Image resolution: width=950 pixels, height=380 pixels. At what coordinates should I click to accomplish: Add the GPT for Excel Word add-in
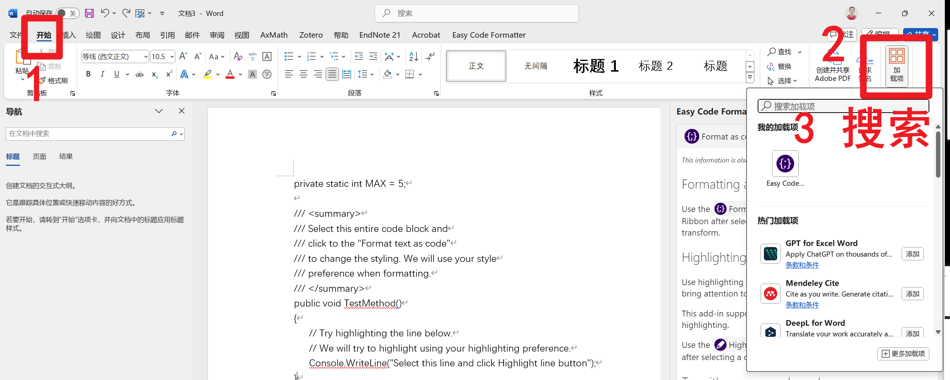pos(912,254)
